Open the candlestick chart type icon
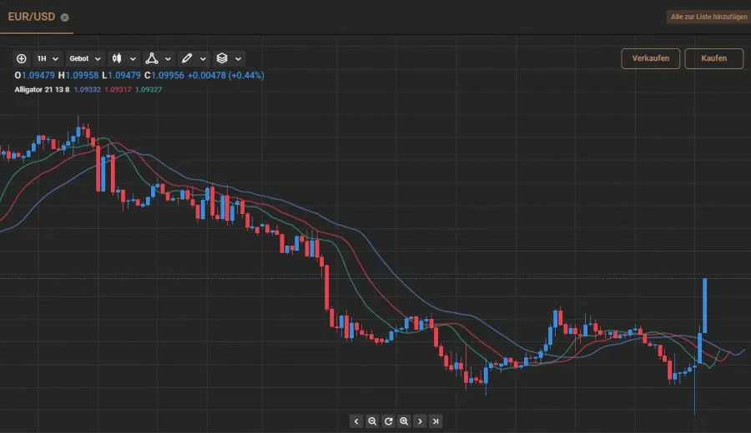The image size is (751, 433). [x=118, y=58]
